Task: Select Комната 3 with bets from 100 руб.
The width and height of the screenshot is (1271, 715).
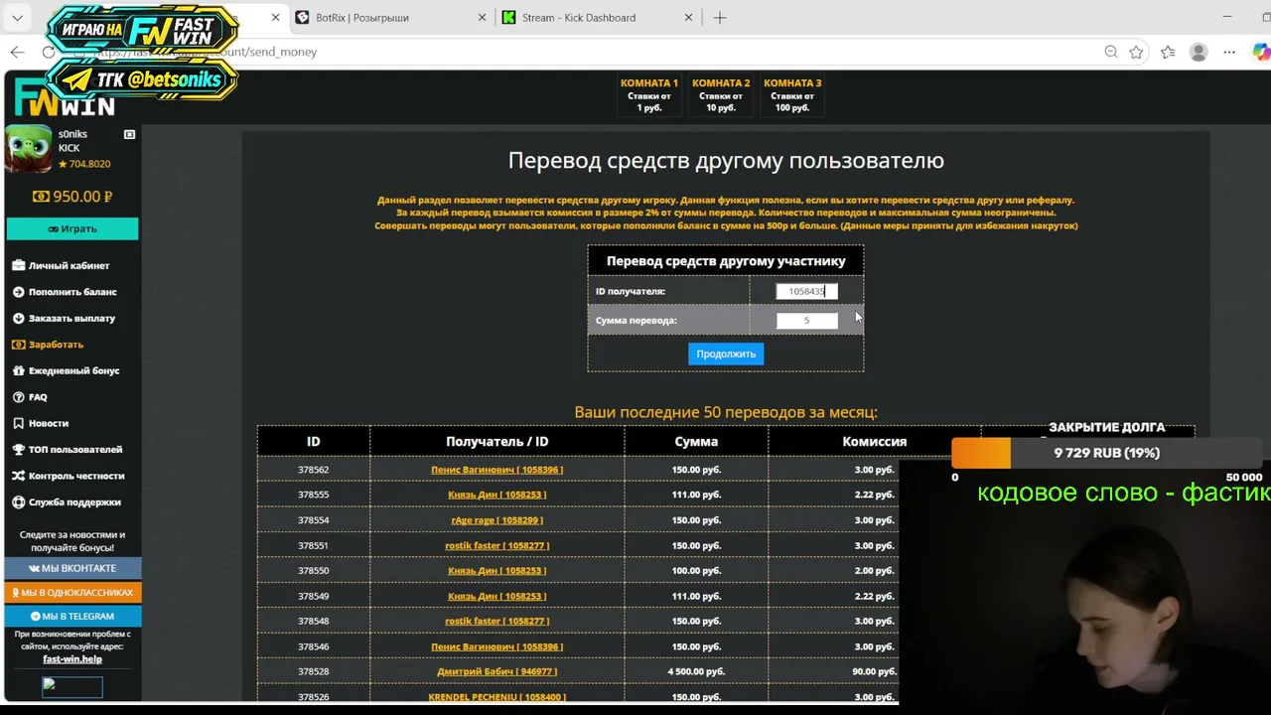Action: tap(792, 95)
